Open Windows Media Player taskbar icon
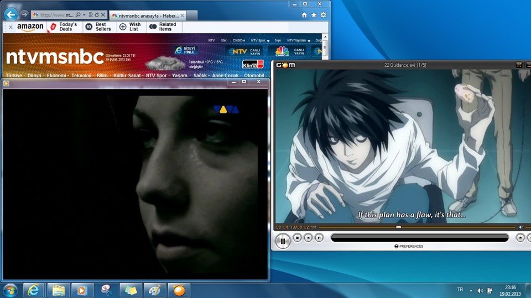The image size is (531, 298). pos(82,290)
